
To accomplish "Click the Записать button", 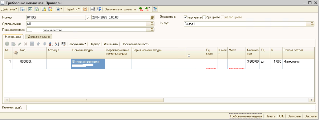I will (x=294, y=116).
